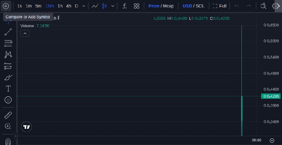Select the 5m timeframe
The height and width of the screenshot is (145, 282).
(x=38, y=6)
